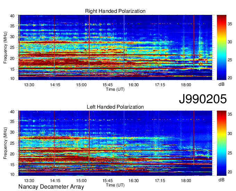
Task: Click the 20 dB tick on Left Handed color bar
Action: click(x=230, y=172)
